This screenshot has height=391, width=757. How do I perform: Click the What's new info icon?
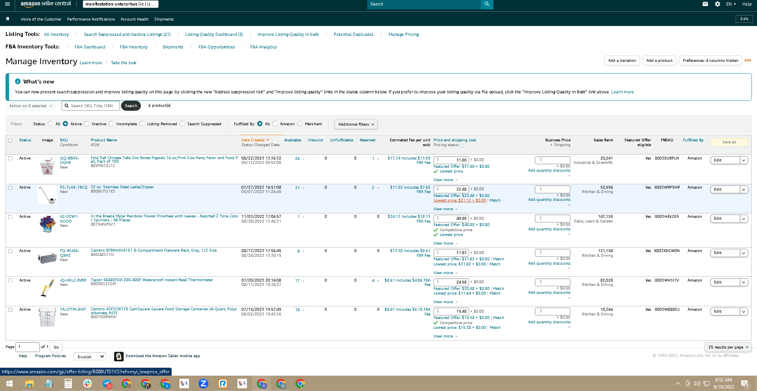[x=18, y=82]
